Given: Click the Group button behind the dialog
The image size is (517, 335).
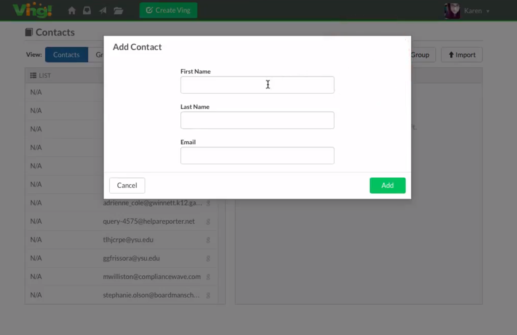Looking at the screenshot, I should (x=423, y=55).
